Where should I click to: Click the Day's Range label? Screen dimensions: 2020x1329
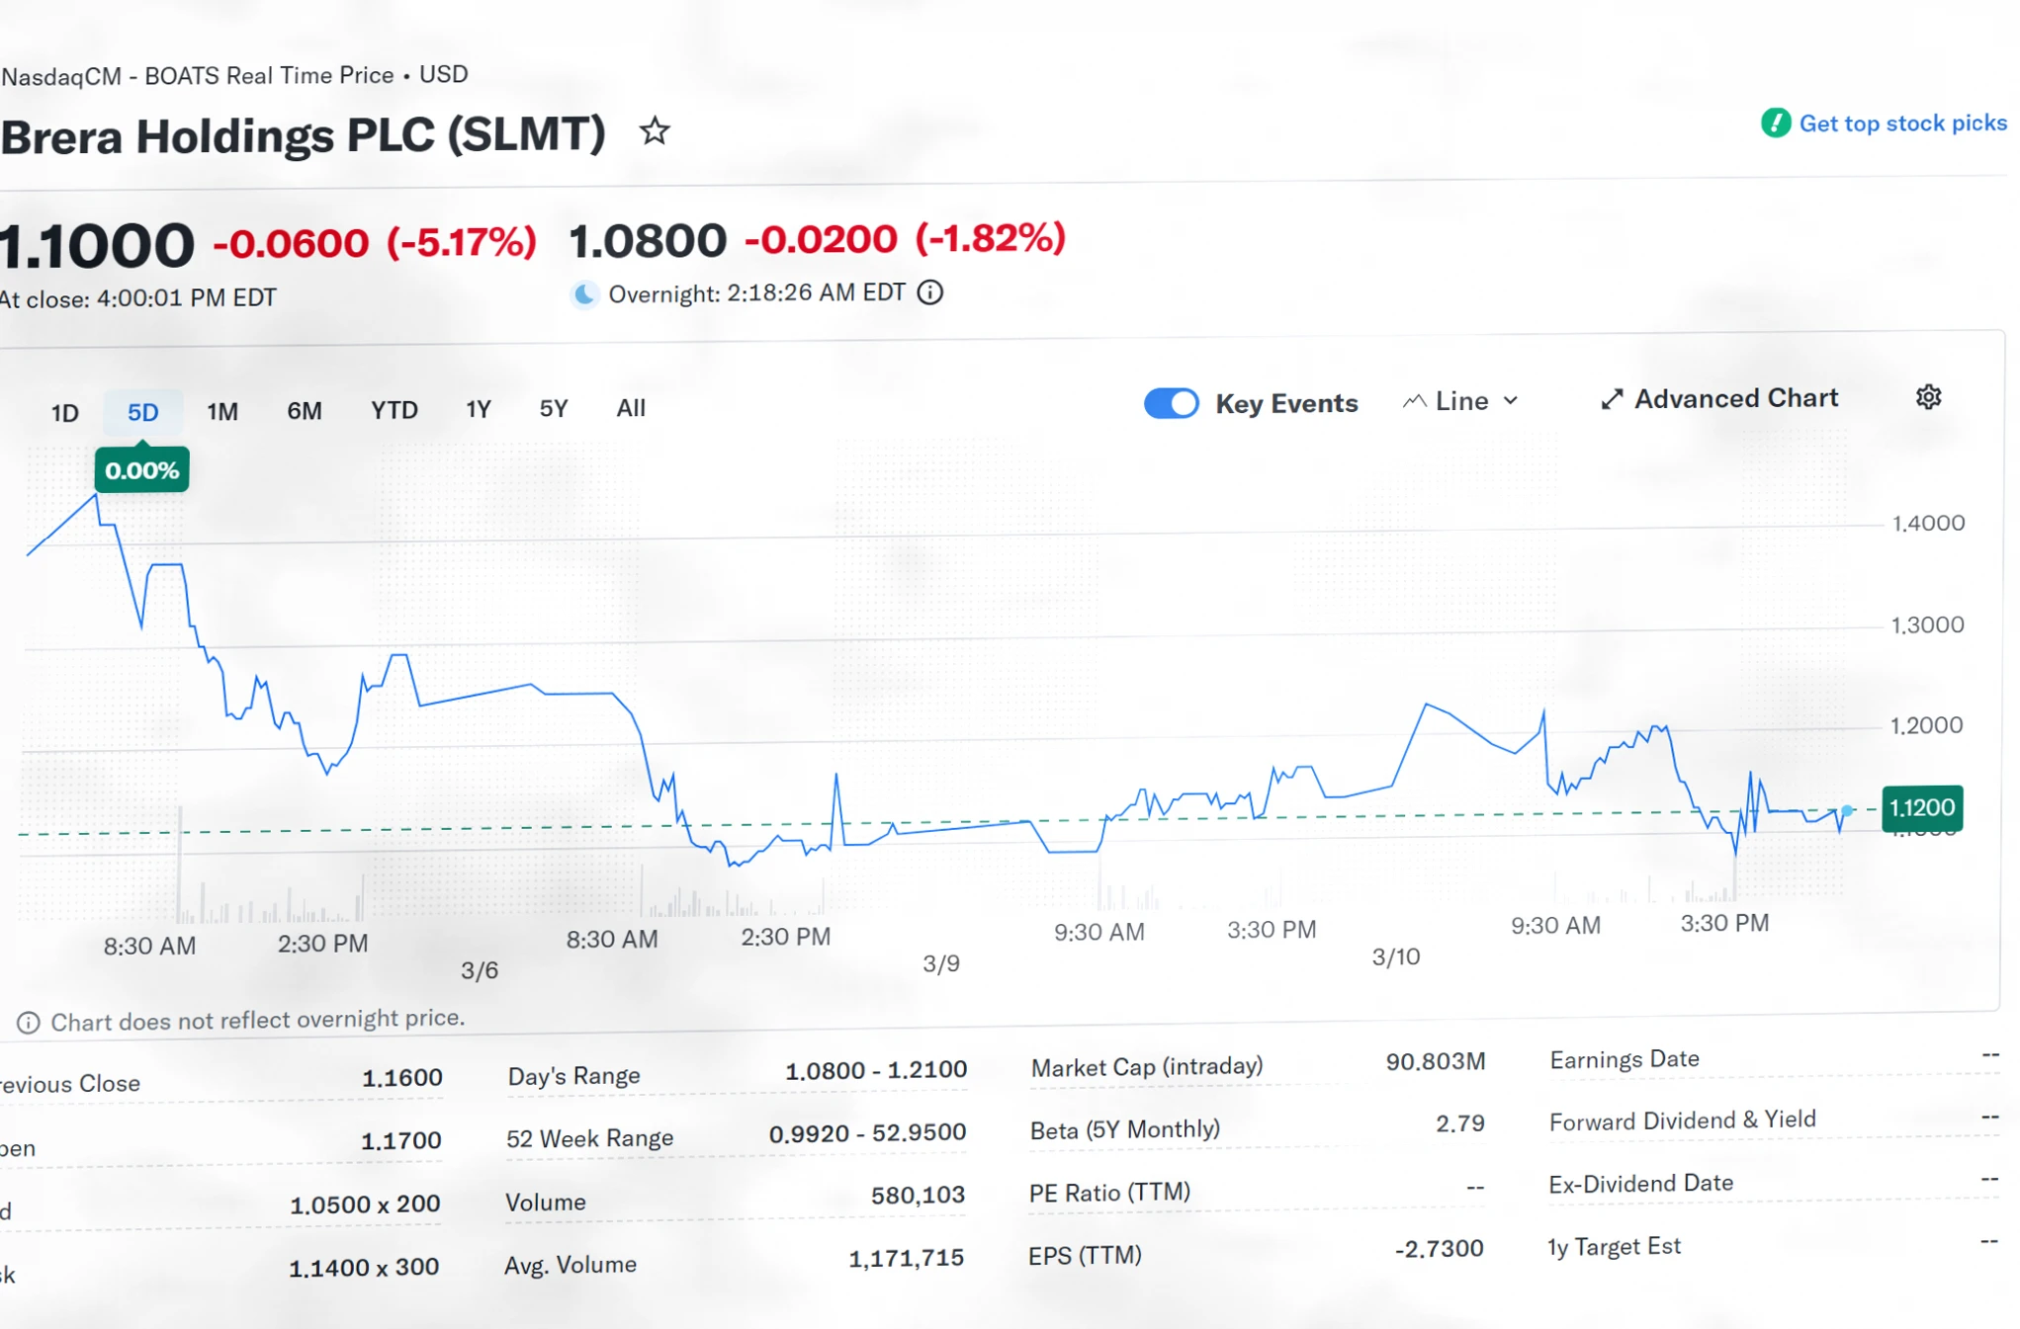click(x=574, y=1075)
